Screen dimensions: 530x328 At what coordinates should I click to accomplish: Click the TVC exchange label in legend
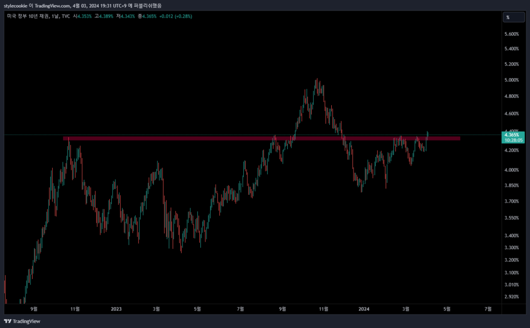click(x=66, y=17)
